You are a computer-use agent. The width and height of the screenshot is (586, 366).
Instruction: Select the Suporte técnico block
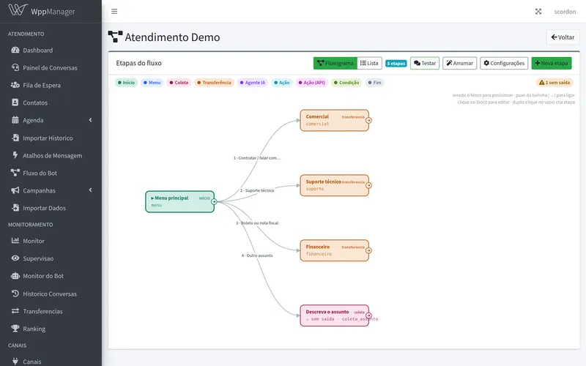coord(335,185)
